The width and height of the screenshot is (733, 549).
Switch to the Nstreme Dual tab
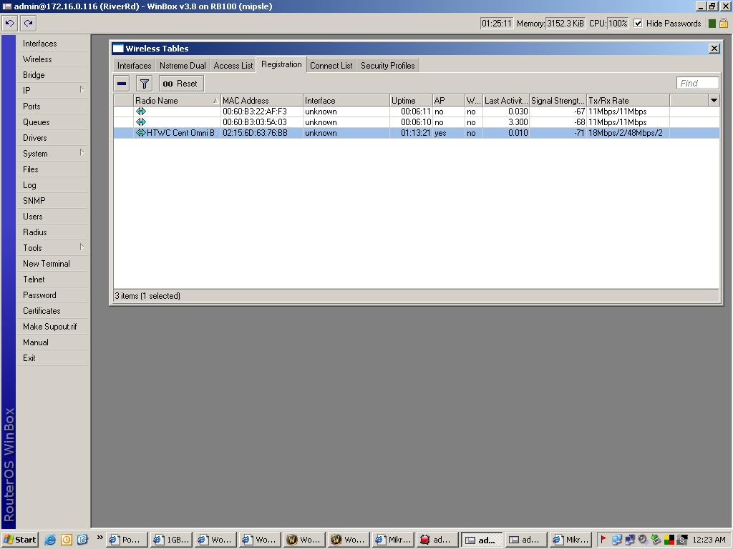click(183, 65)
